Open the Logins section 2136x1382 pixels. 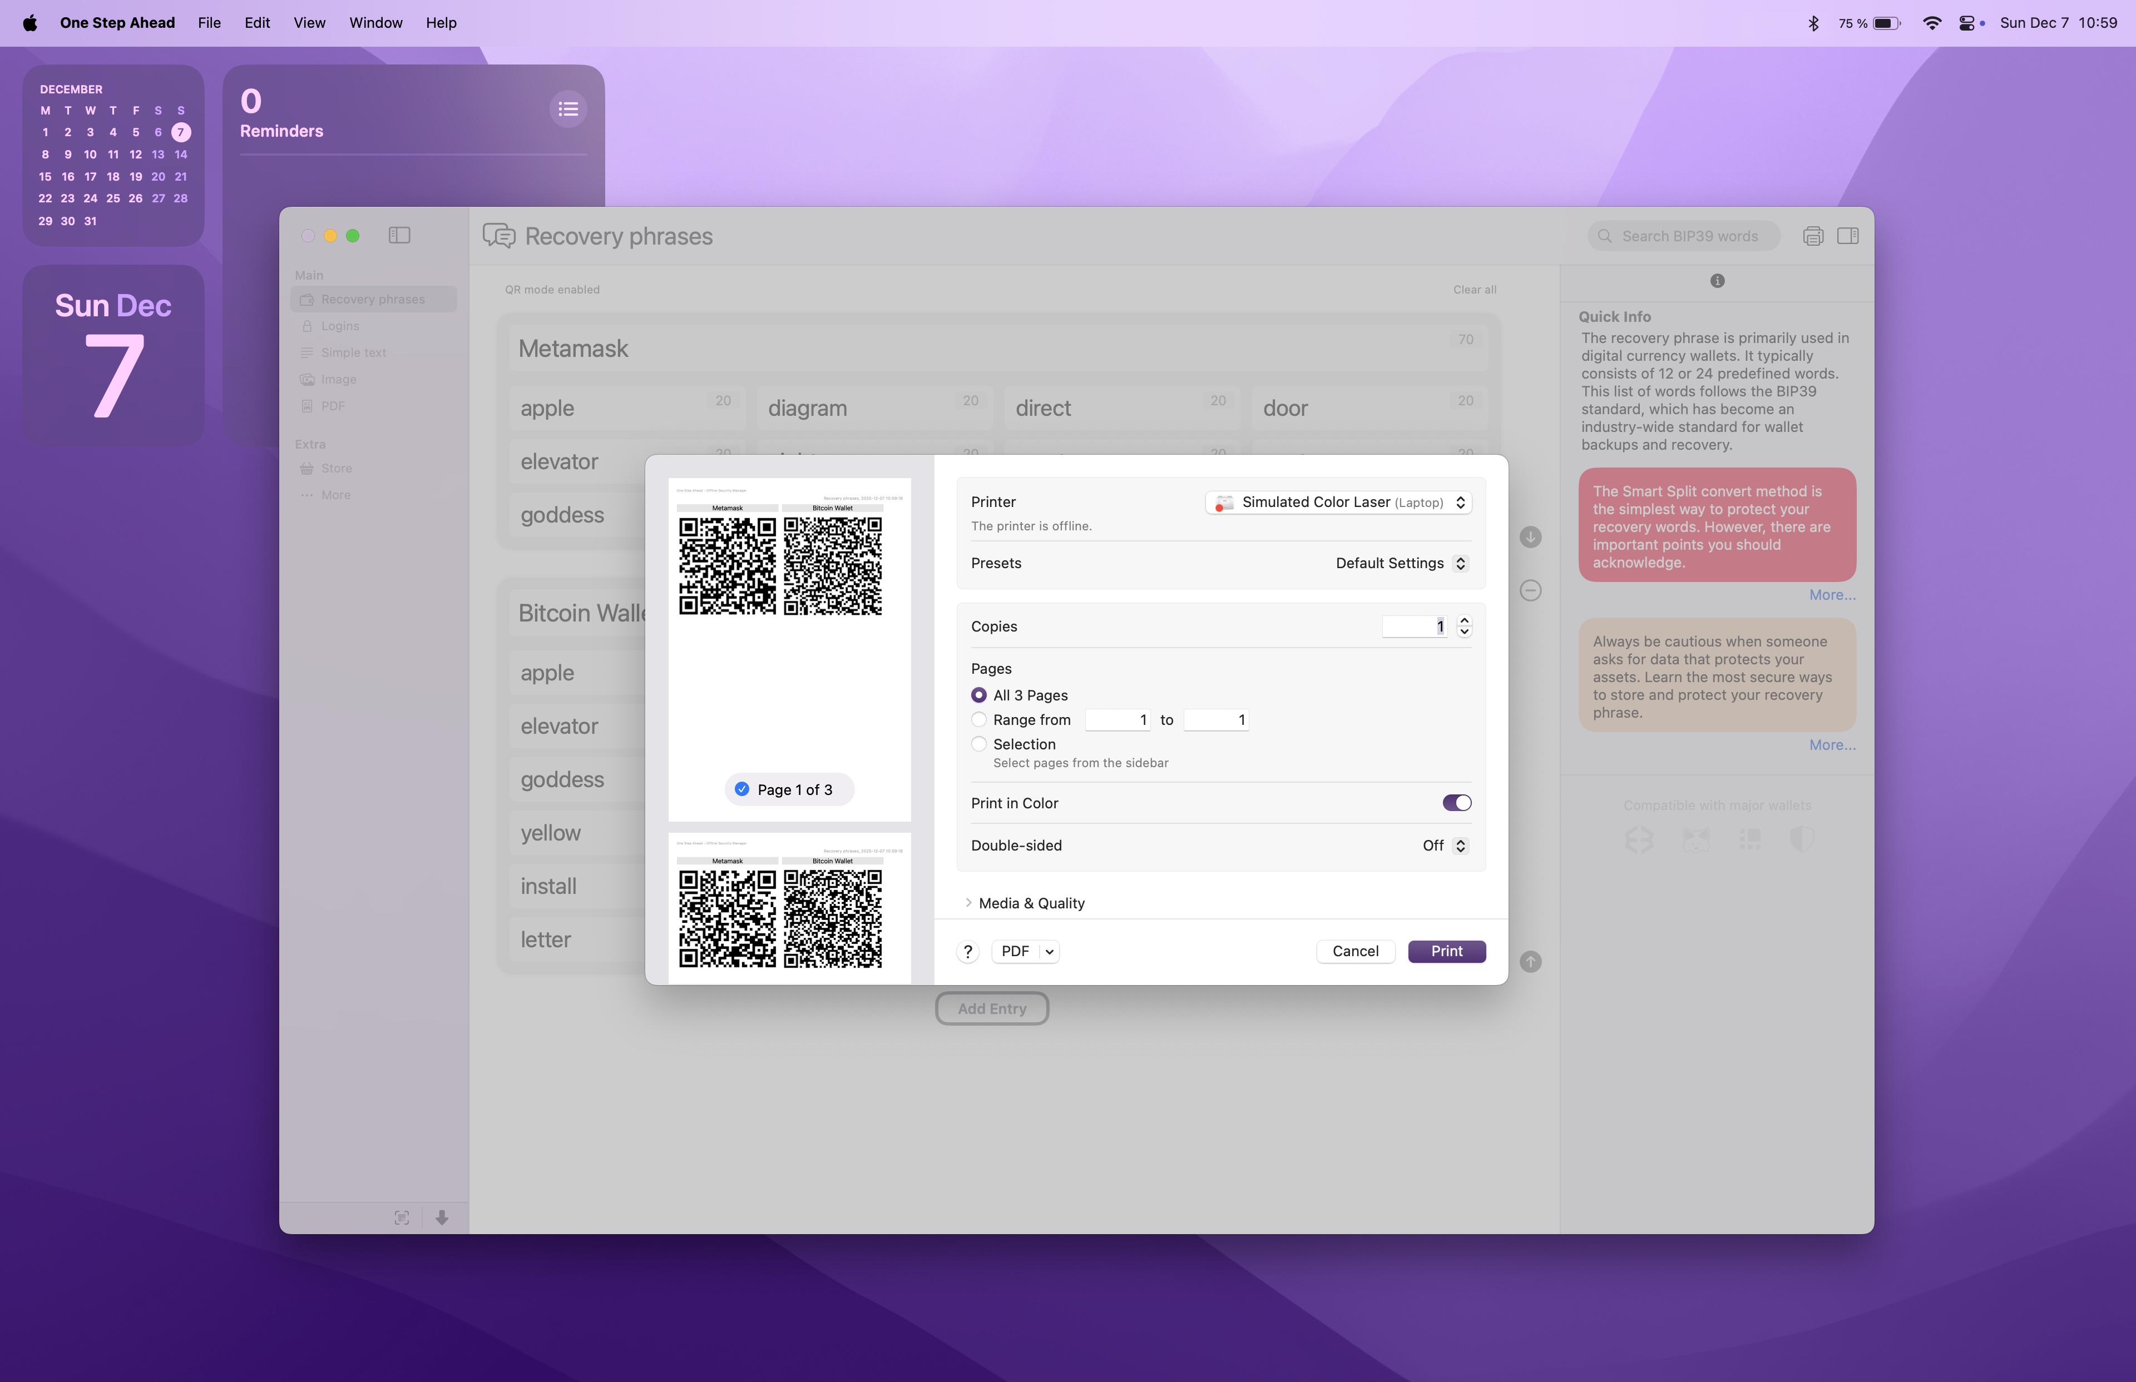point(339,326)
